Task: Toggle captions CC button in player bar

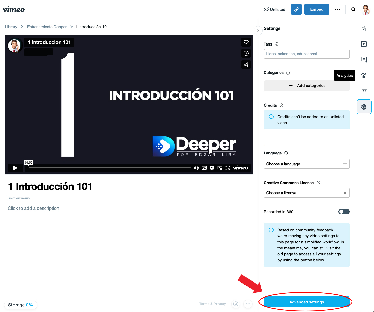Action: tap(204, 168)
